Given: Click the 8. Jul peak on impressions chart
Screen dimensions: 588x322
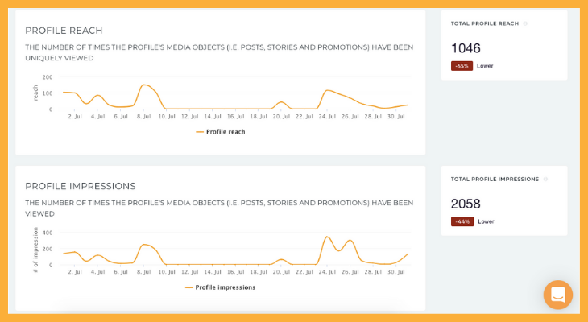Looking at the screenshot, I should point(144,245).
